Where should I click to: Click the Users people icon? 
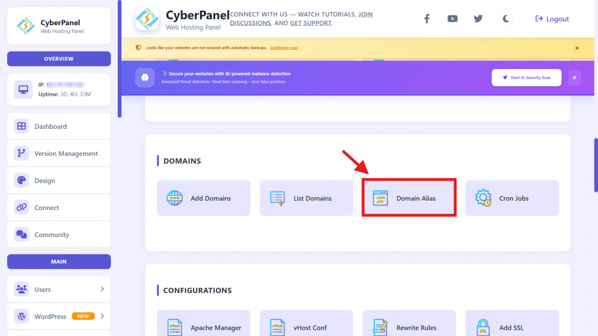coord(21,289)
